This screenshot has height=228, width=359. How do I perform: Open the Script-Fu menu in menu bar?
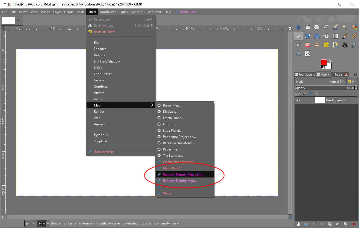point(138,12)
